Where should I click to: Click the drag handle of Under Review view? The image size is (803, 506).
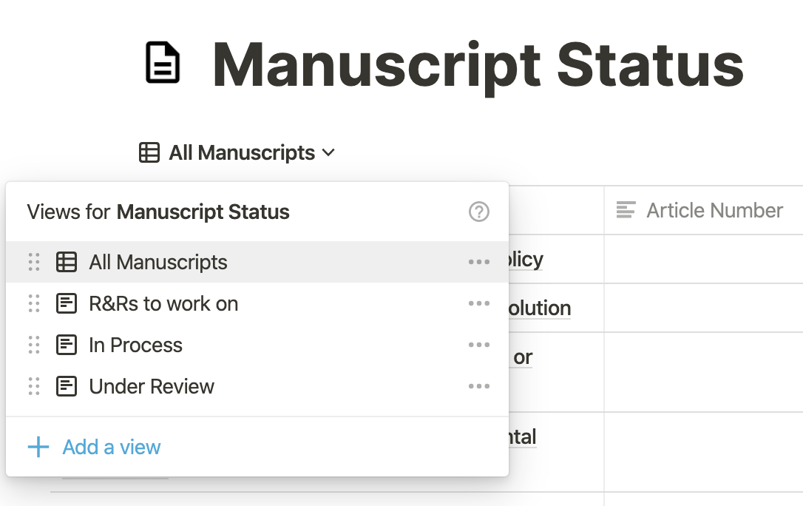click(34, 387)
